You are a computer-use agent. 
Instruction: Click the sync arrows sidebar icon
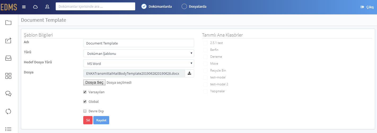pos(8,111)
